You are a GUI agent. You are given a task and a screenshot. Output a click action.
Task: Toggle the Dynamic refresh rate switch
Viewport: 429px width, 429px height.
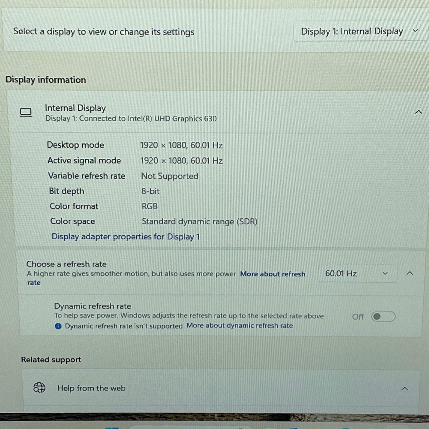[383, 316]
